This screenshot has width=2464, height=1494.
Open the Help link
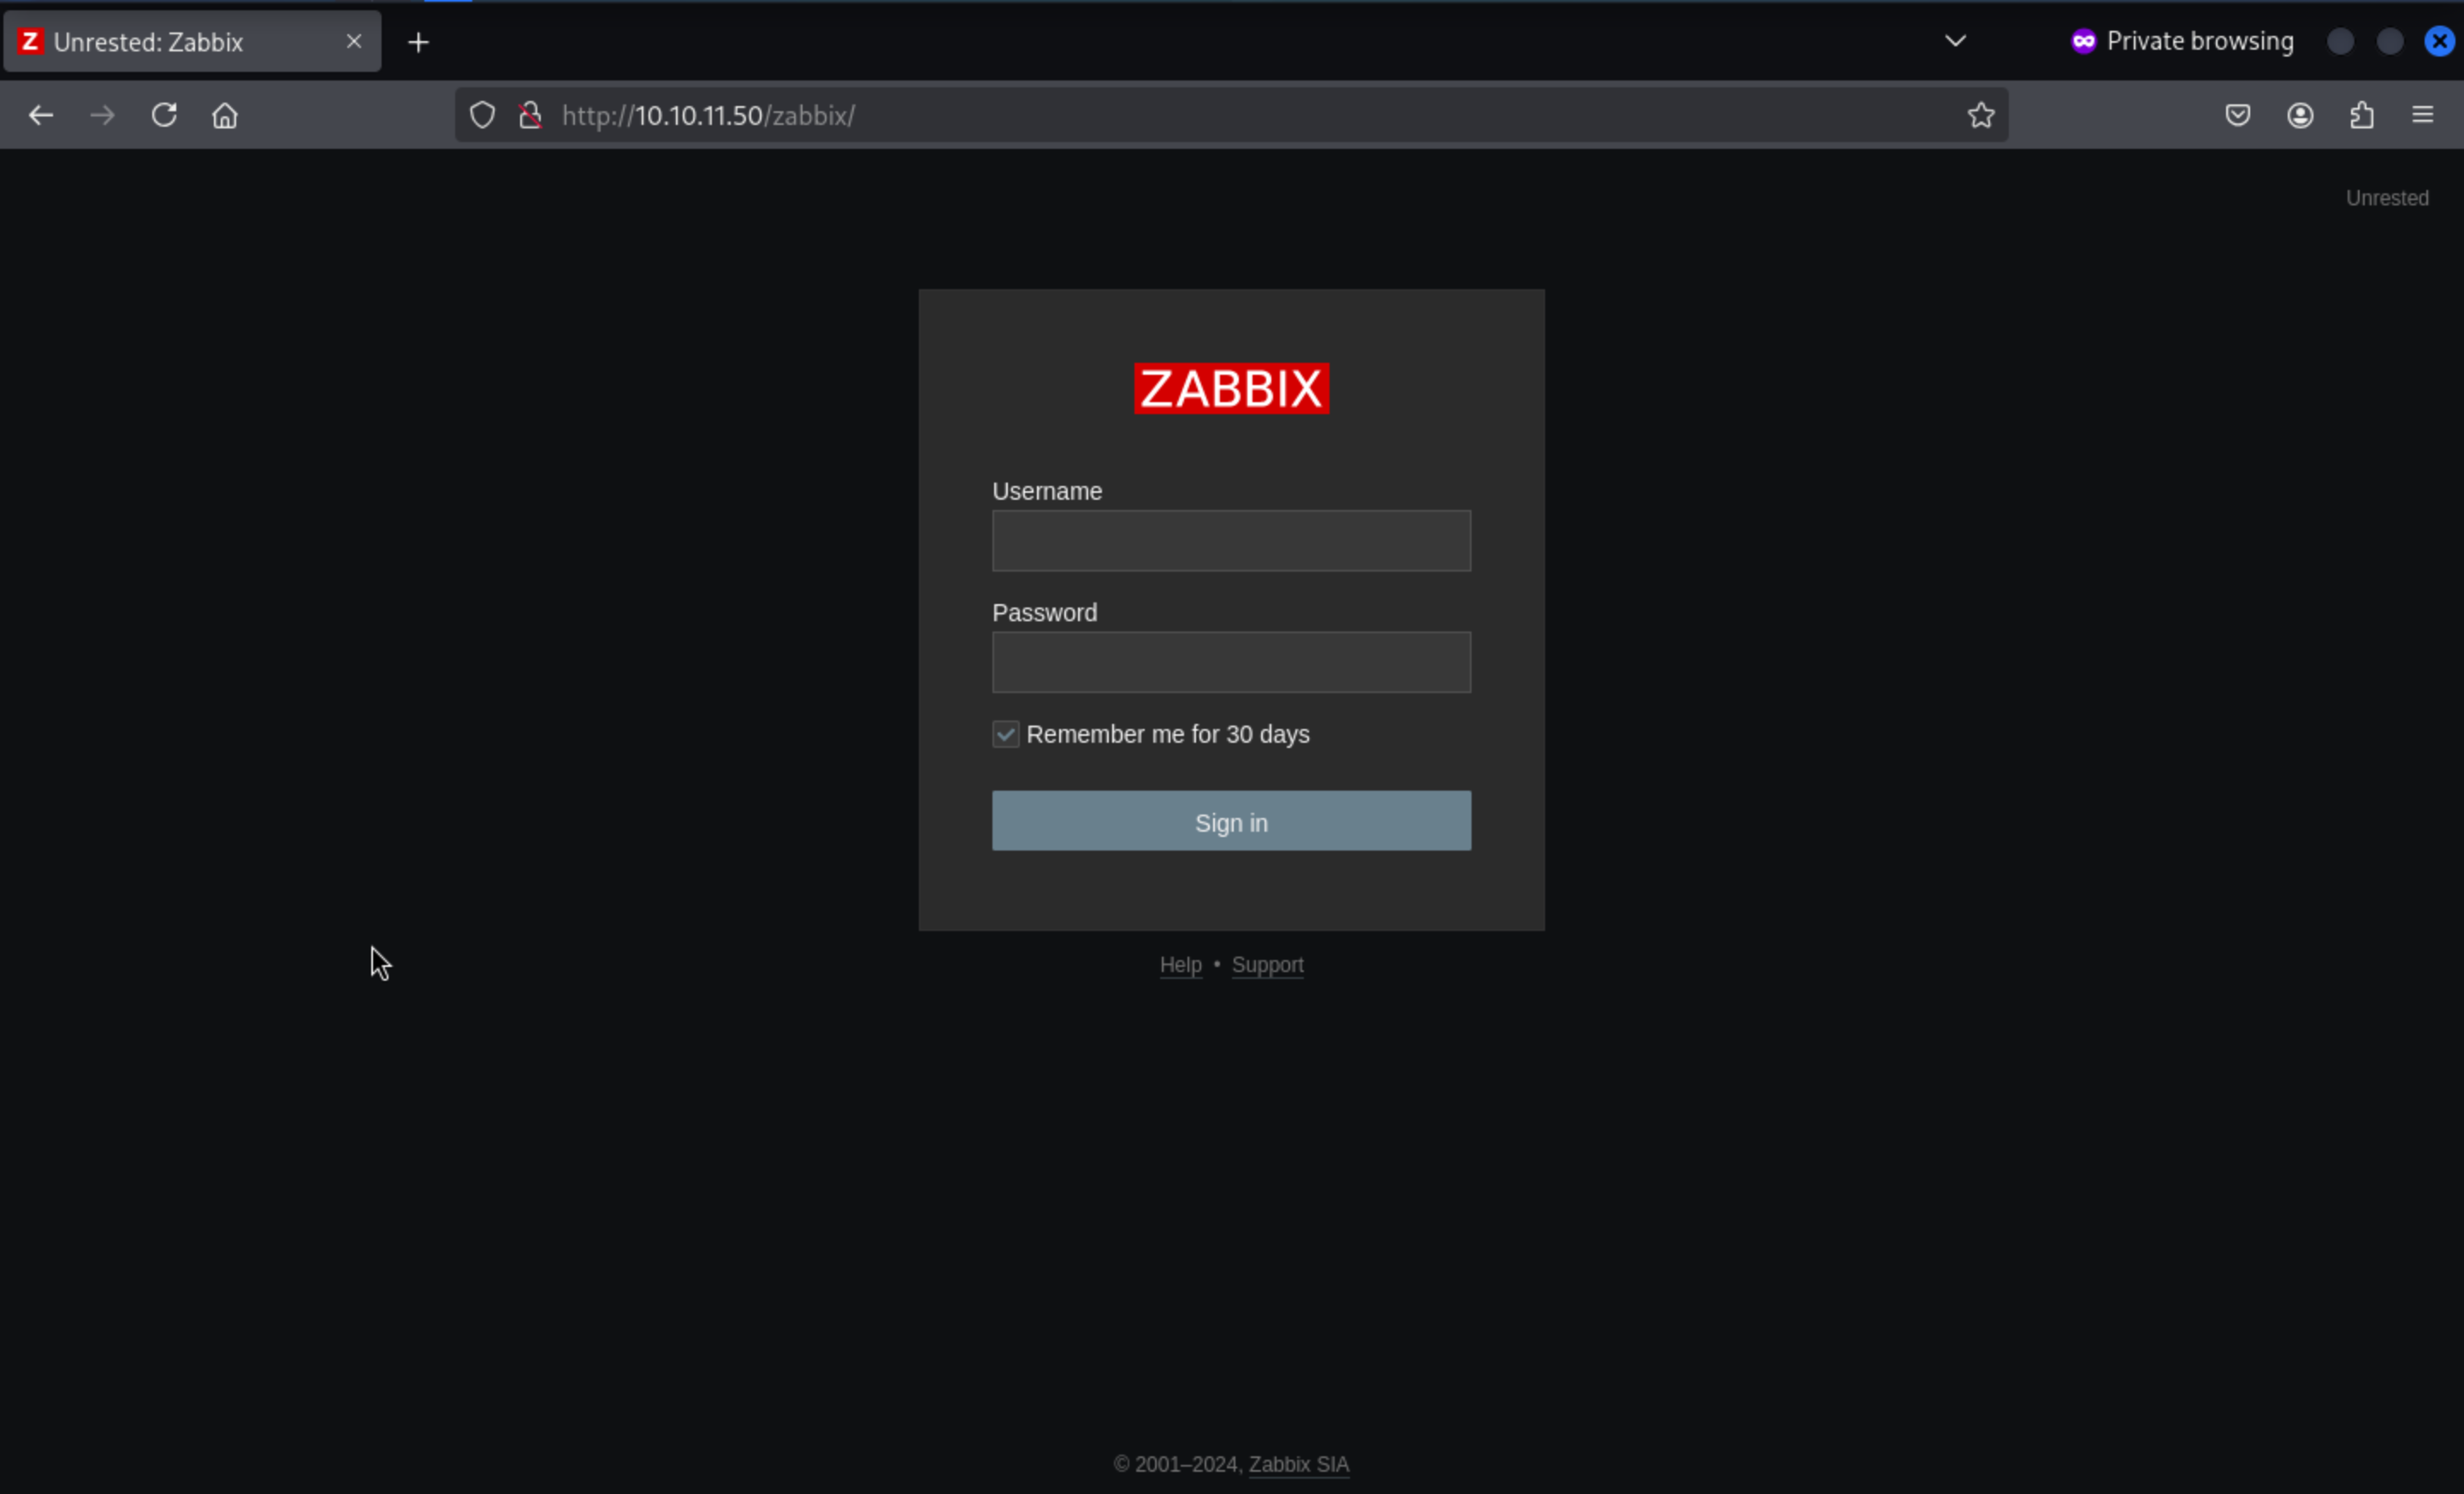[1180, 965]
